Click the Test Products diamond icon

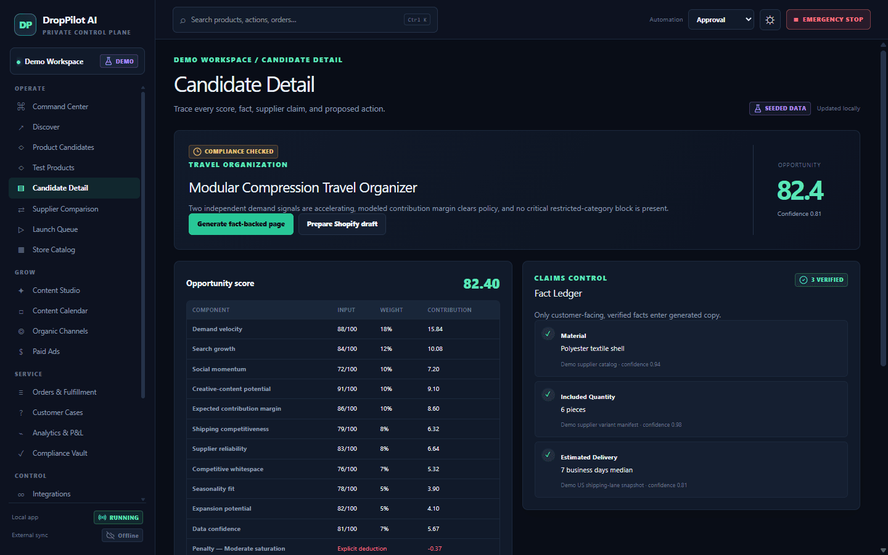21,168
